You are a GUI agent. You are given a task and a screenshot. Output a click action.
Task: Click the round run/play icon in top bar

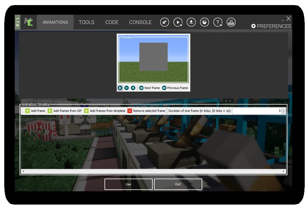click(x=178, y=22)
